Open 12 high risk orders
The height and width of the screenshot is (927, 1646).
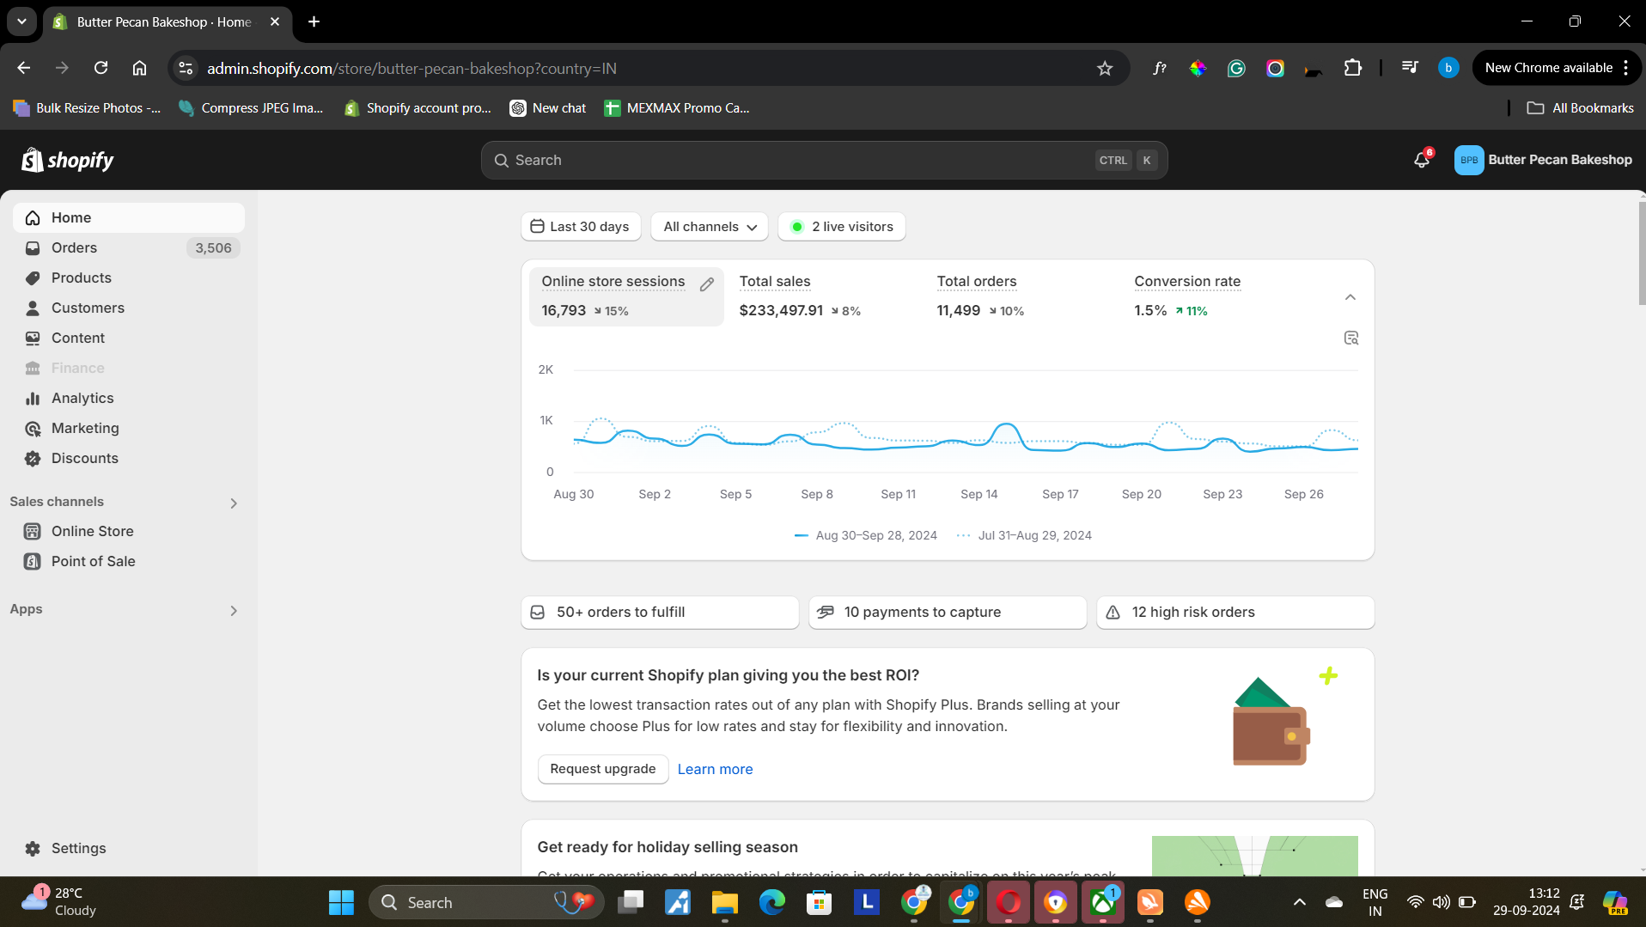[x=1235, y=613]
